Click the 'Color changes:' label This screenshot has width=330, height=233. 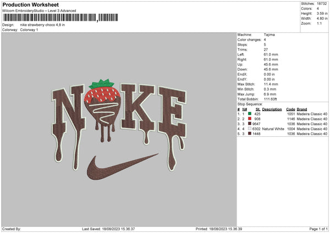(x=249, y=40)
